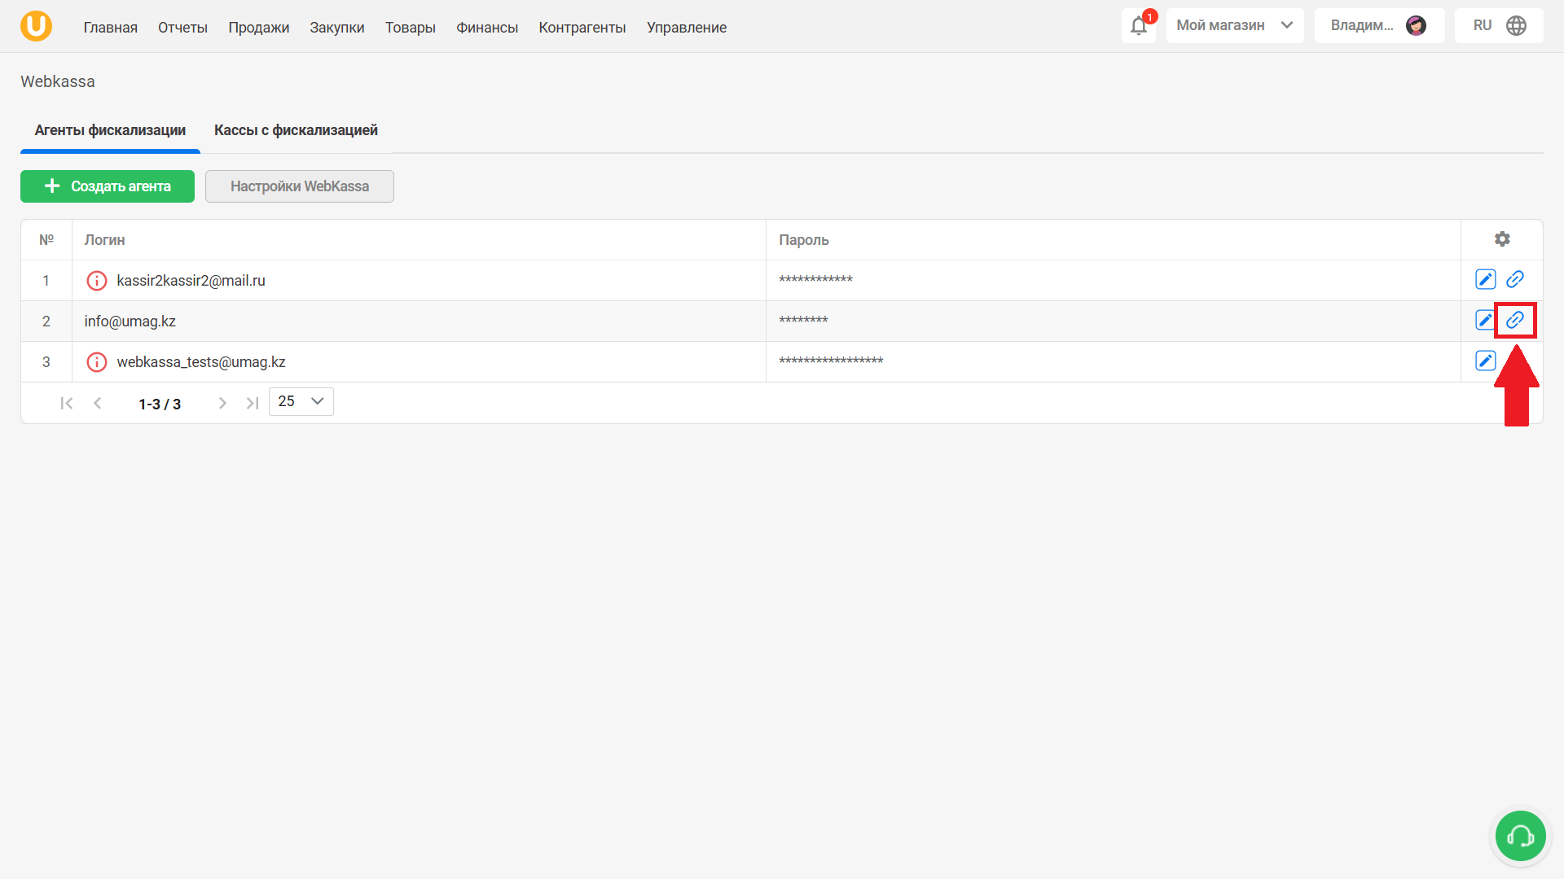This screenshot has height=879, width=1564.
Task: Edit the info@umag.kz agent
Action: pyautogui.click(x=1484, y=321)
